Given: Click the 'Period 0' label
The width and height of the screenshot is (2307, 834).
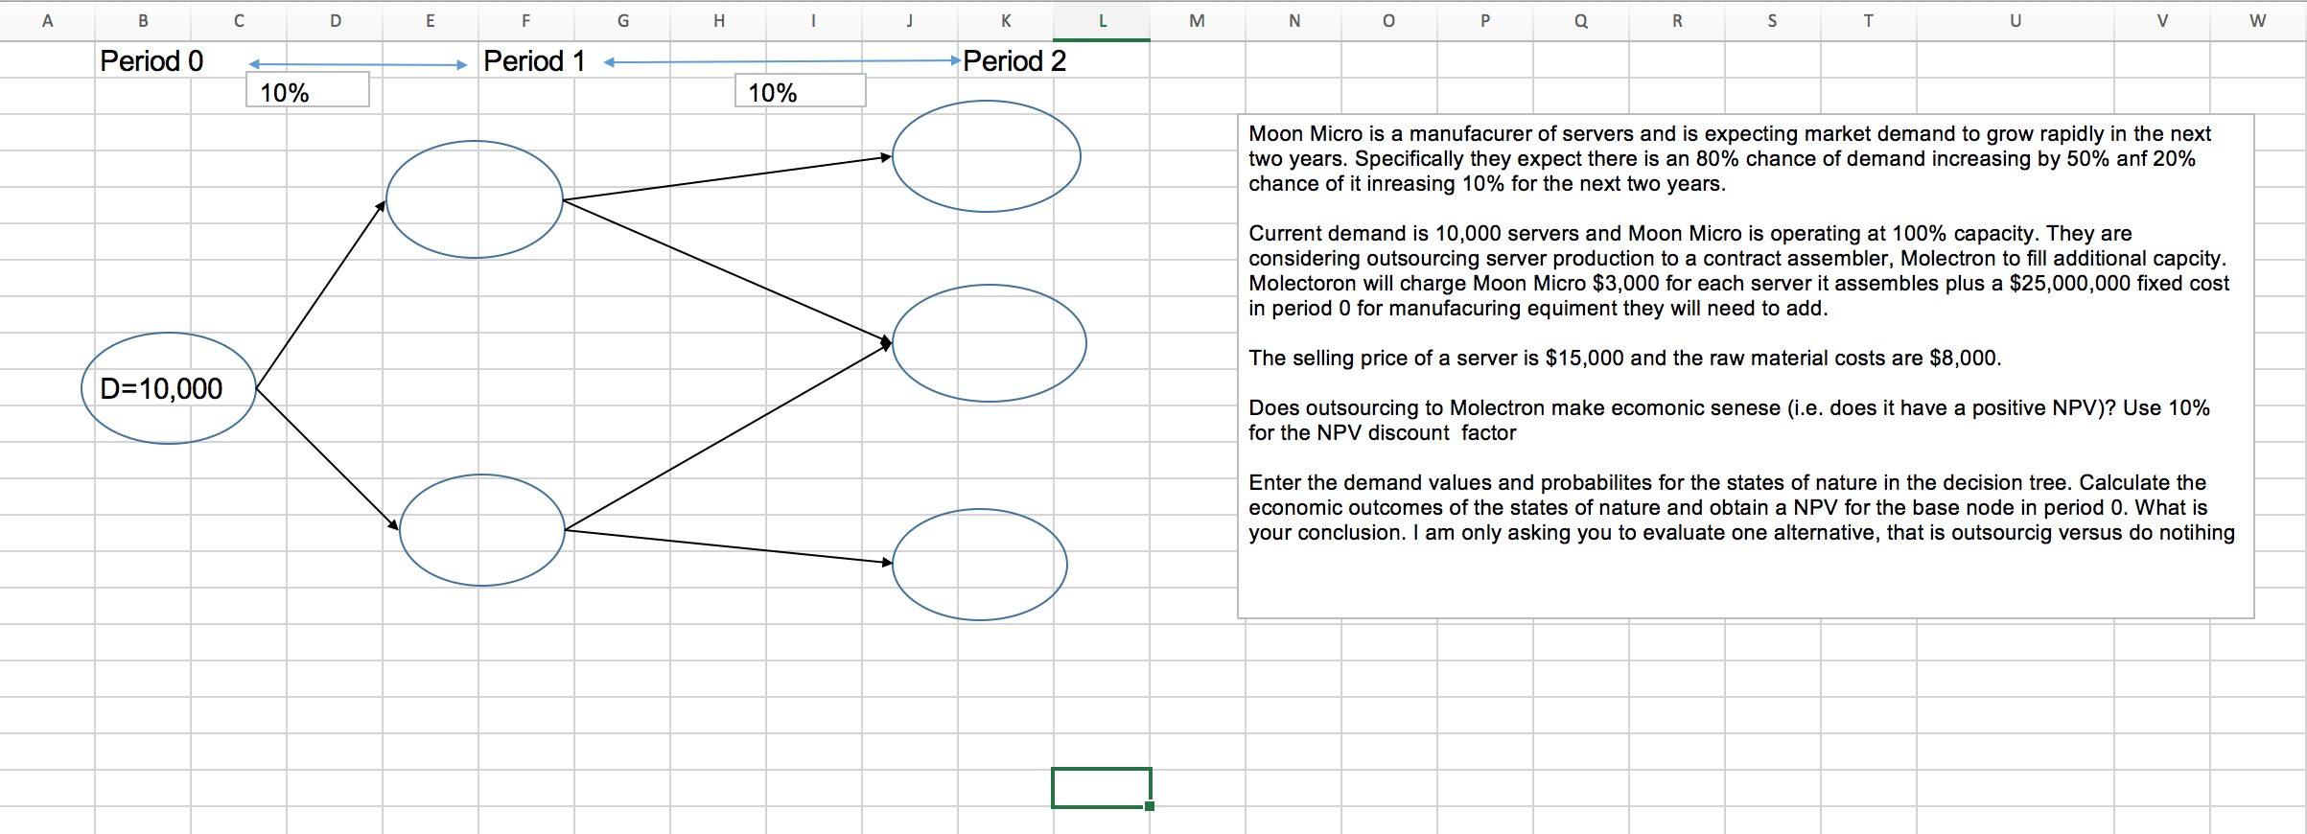Looking at the screenshot, I should click(x=151, y=61).
